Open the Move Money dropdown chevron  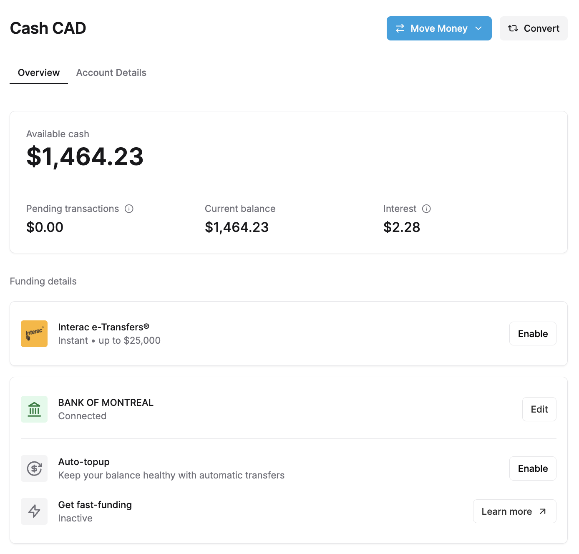(478, 28)
